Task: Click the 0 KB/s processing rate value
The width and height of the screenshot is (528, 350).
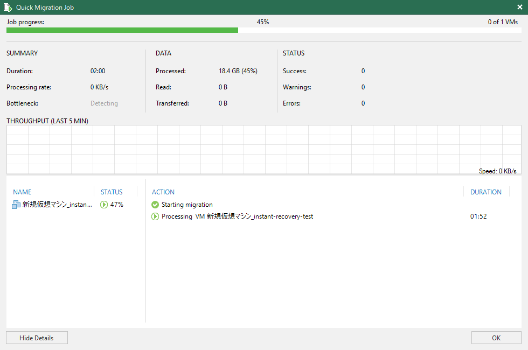Action: (x=99, y=87)
